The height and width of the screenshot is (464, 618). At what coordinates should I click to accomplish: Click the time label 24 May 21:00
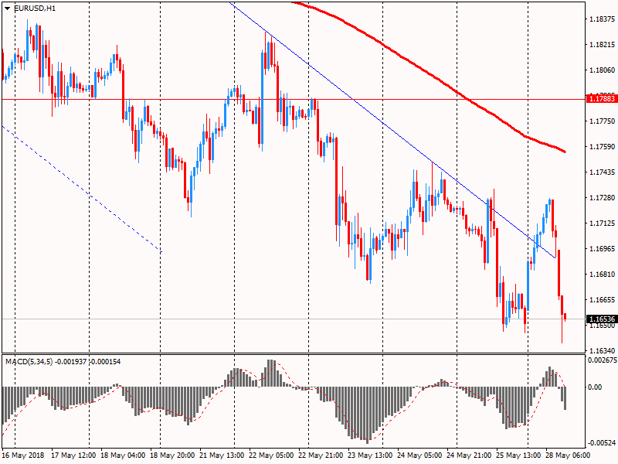point(469,455)
